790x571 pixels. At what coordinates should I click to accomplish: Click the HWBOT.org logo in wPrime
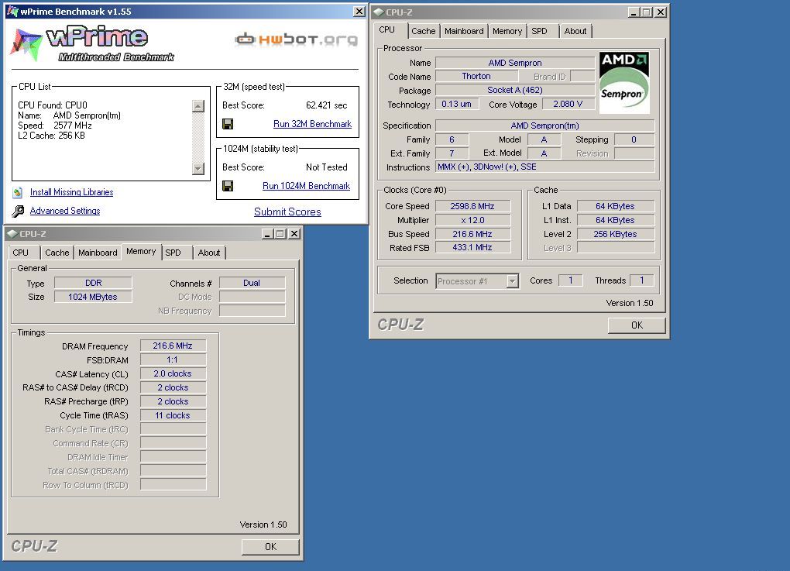[x=296, y=39]
